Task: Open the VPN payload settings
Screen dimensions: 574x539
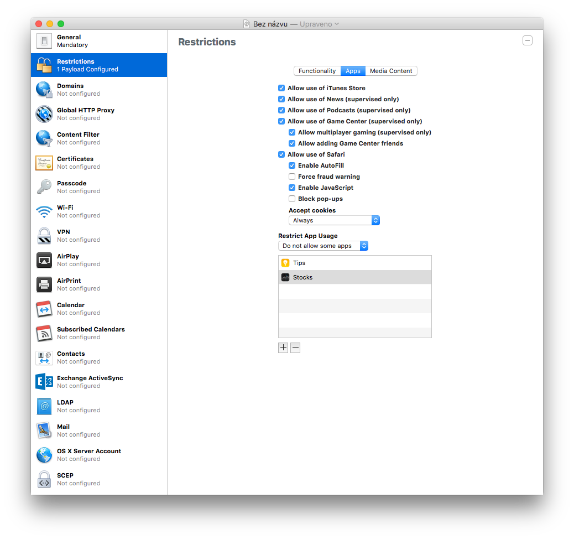Action: (99, 236)
